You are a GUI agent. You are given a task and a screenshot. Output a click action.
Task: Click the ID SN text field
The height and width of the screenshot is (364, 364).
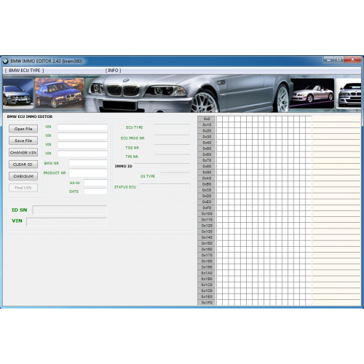pos(69,210)
